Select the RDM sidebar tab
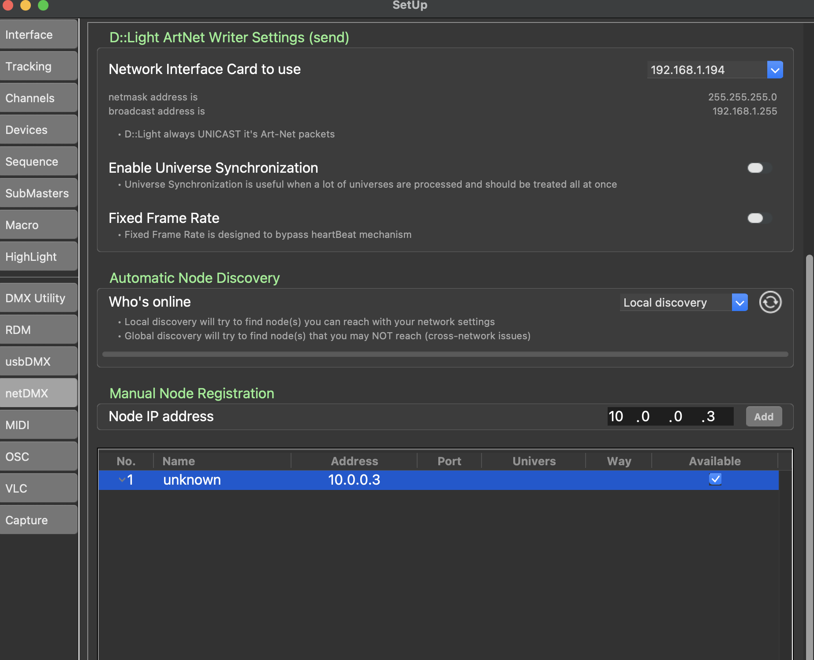The width and height of the screenshot is (814, 660). click(x=39, y=330)
